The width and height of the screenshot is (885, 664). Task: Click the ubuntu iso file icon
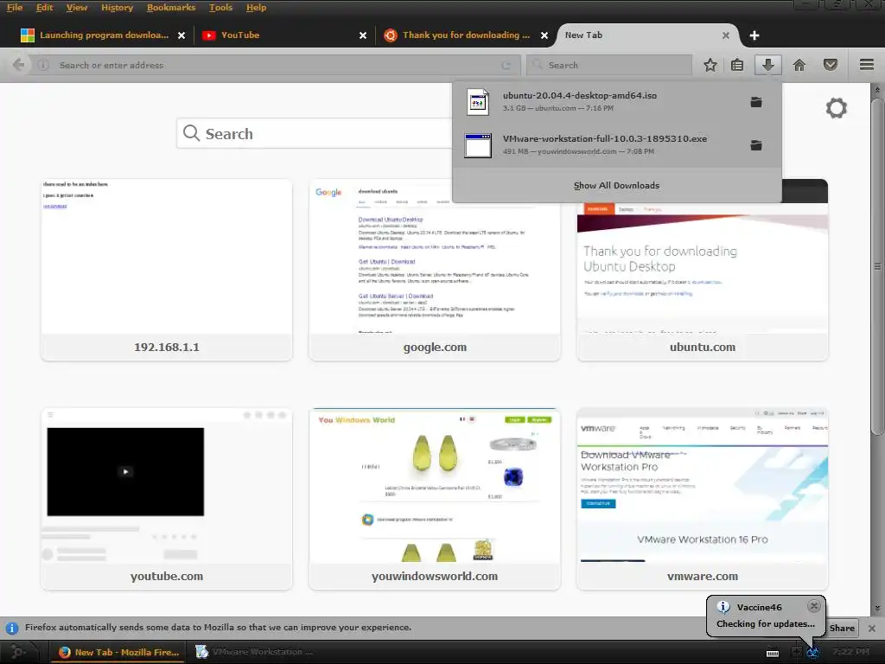click(x=478, y=102)
